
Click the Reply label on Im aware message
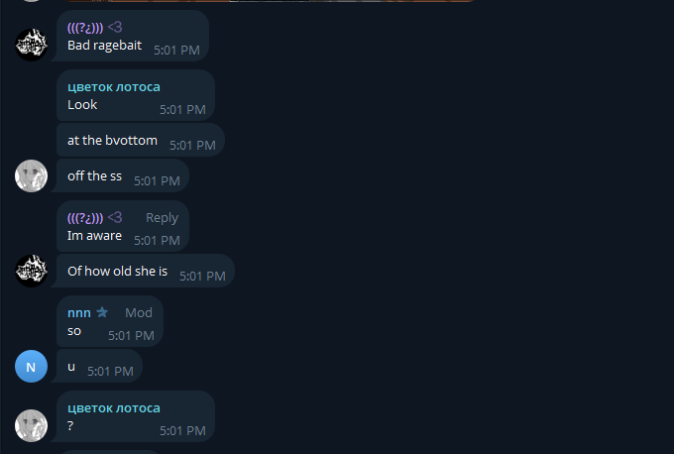162,218
